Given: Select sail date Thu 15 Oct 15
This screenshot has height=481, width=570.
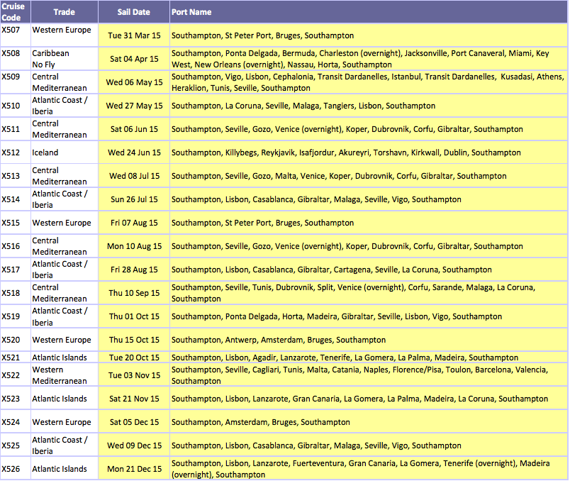Looking at the screenshot, I should [x=134, y=340].
